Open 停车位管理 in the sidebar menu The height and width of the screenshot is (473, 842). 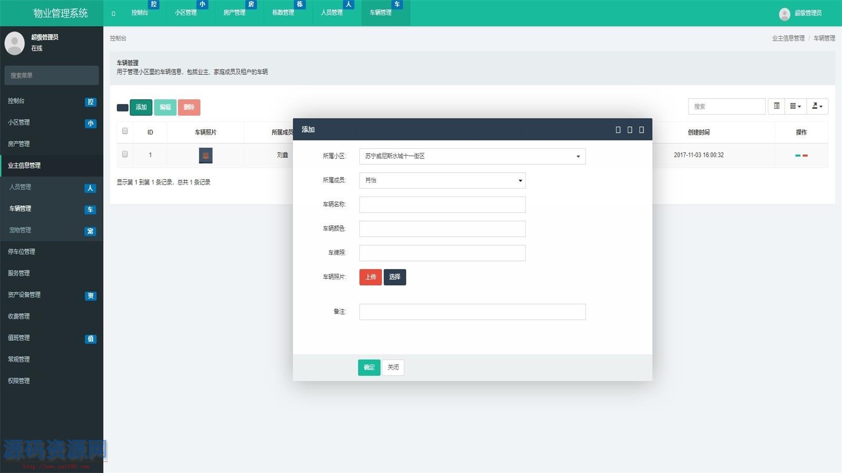click(x=22, y=252)
